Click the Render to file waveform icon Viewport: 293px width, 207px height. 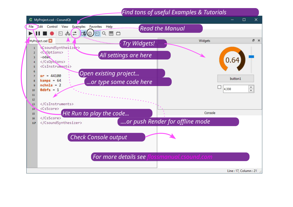[68, 33]
